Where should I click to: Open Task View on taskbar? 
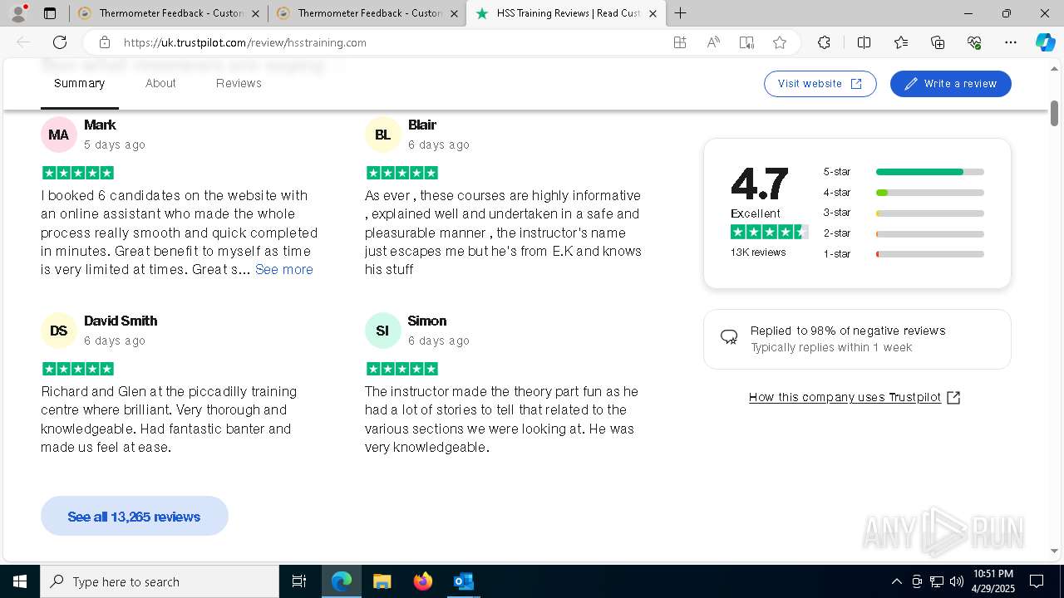coord(299,581)
